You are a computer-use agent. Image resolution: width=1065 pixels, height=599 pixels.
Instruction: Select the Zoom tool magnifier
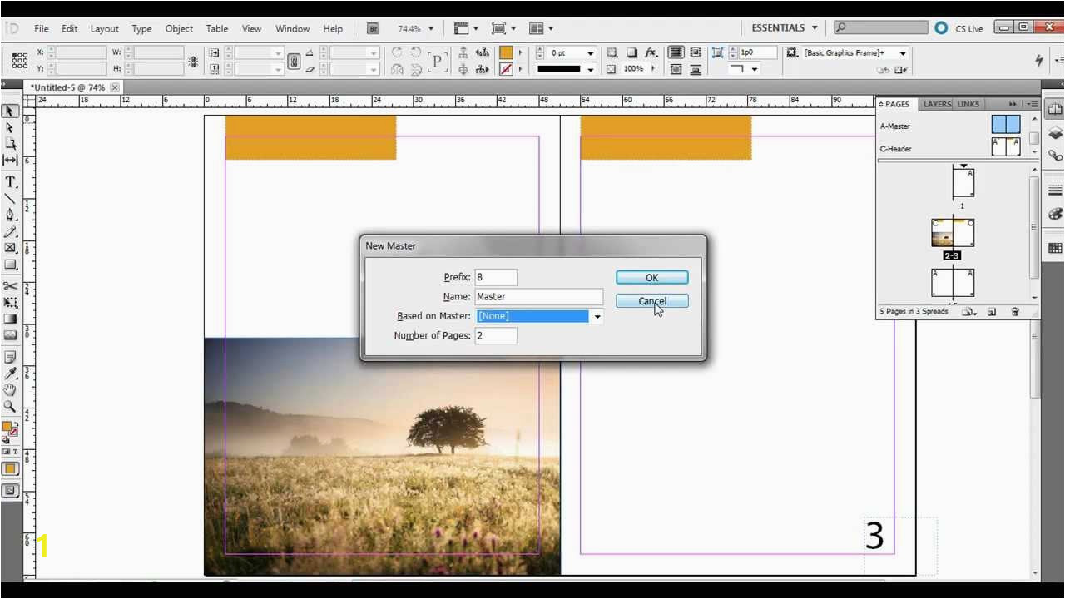(x=11, y=407)
